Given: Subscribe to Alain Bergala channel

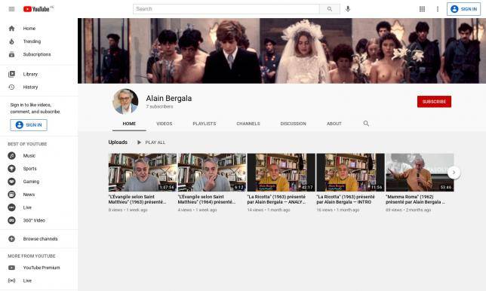Looking at the screenshot, I should (x=434, y=102).
